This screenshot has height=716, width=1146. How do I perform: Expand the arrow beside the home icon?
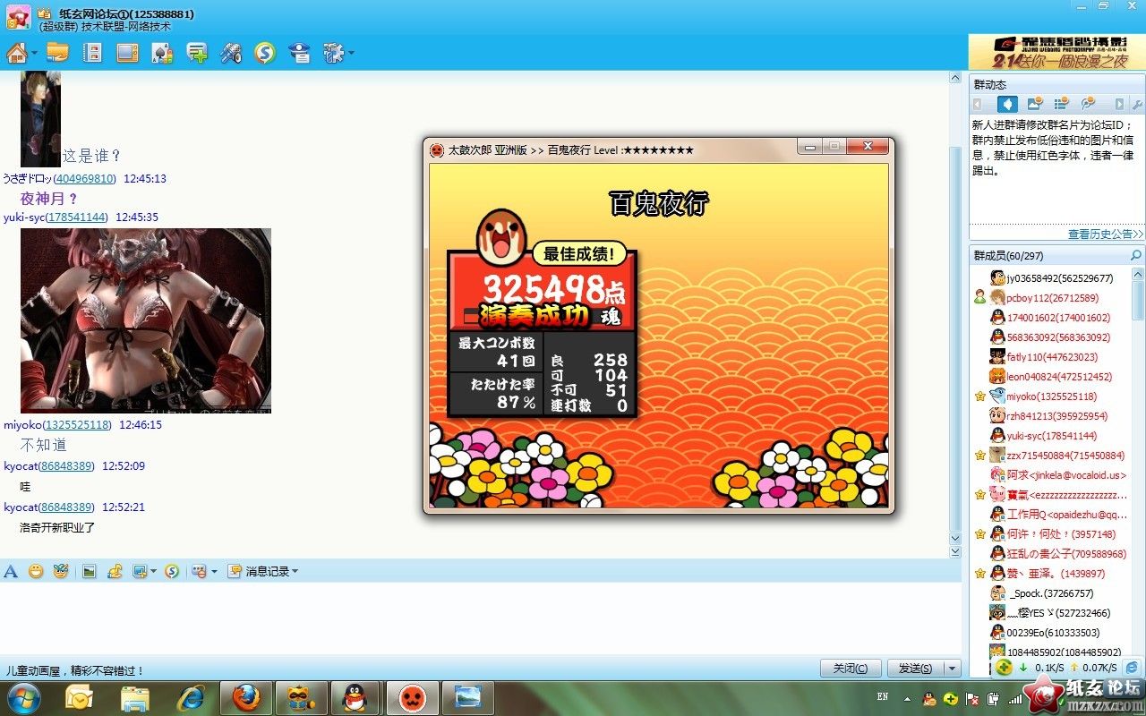[x=34, y=53]
